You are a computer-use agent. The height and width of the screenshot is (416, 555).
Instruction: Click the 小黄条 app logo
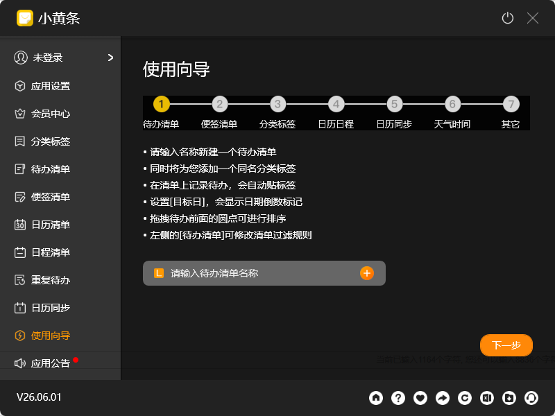click(x=25, y=18)
